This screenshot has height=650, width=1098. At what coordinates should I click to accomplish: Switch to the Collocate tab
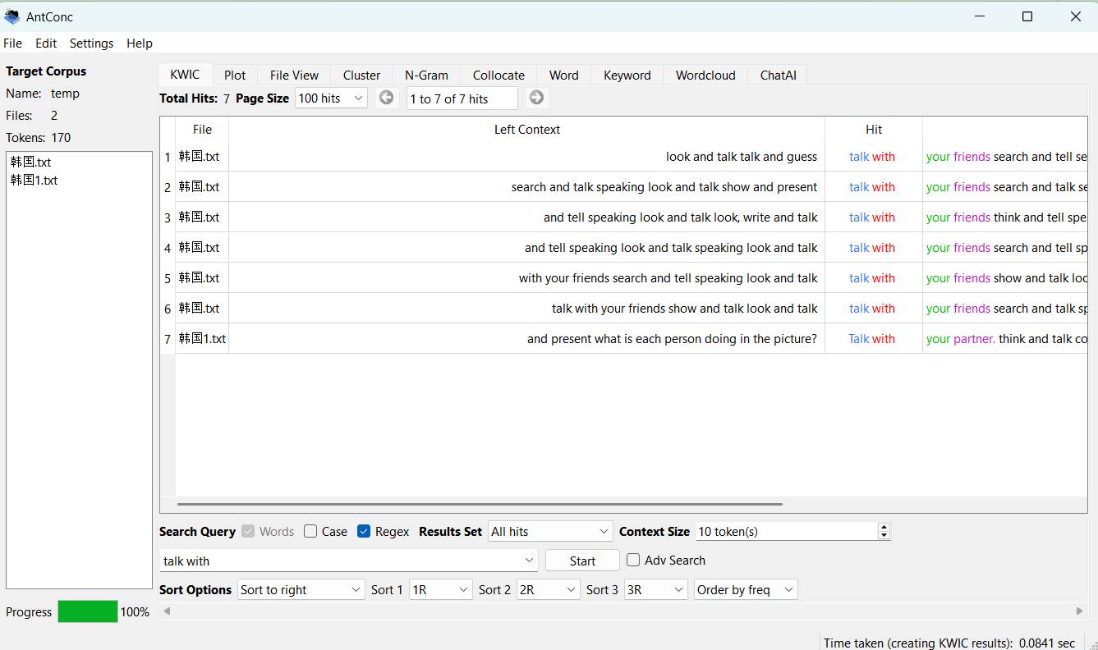pos(498,75)
